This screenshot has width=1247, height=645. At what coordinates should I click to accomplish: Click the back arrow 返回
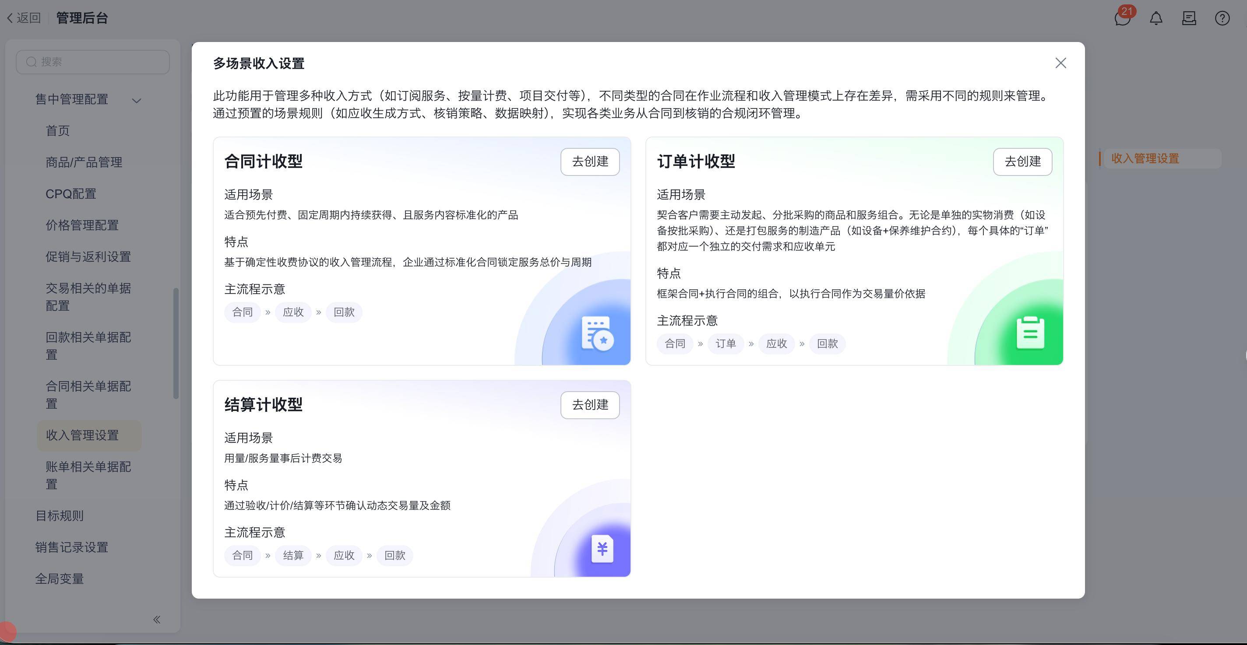[x=23, y=18]
